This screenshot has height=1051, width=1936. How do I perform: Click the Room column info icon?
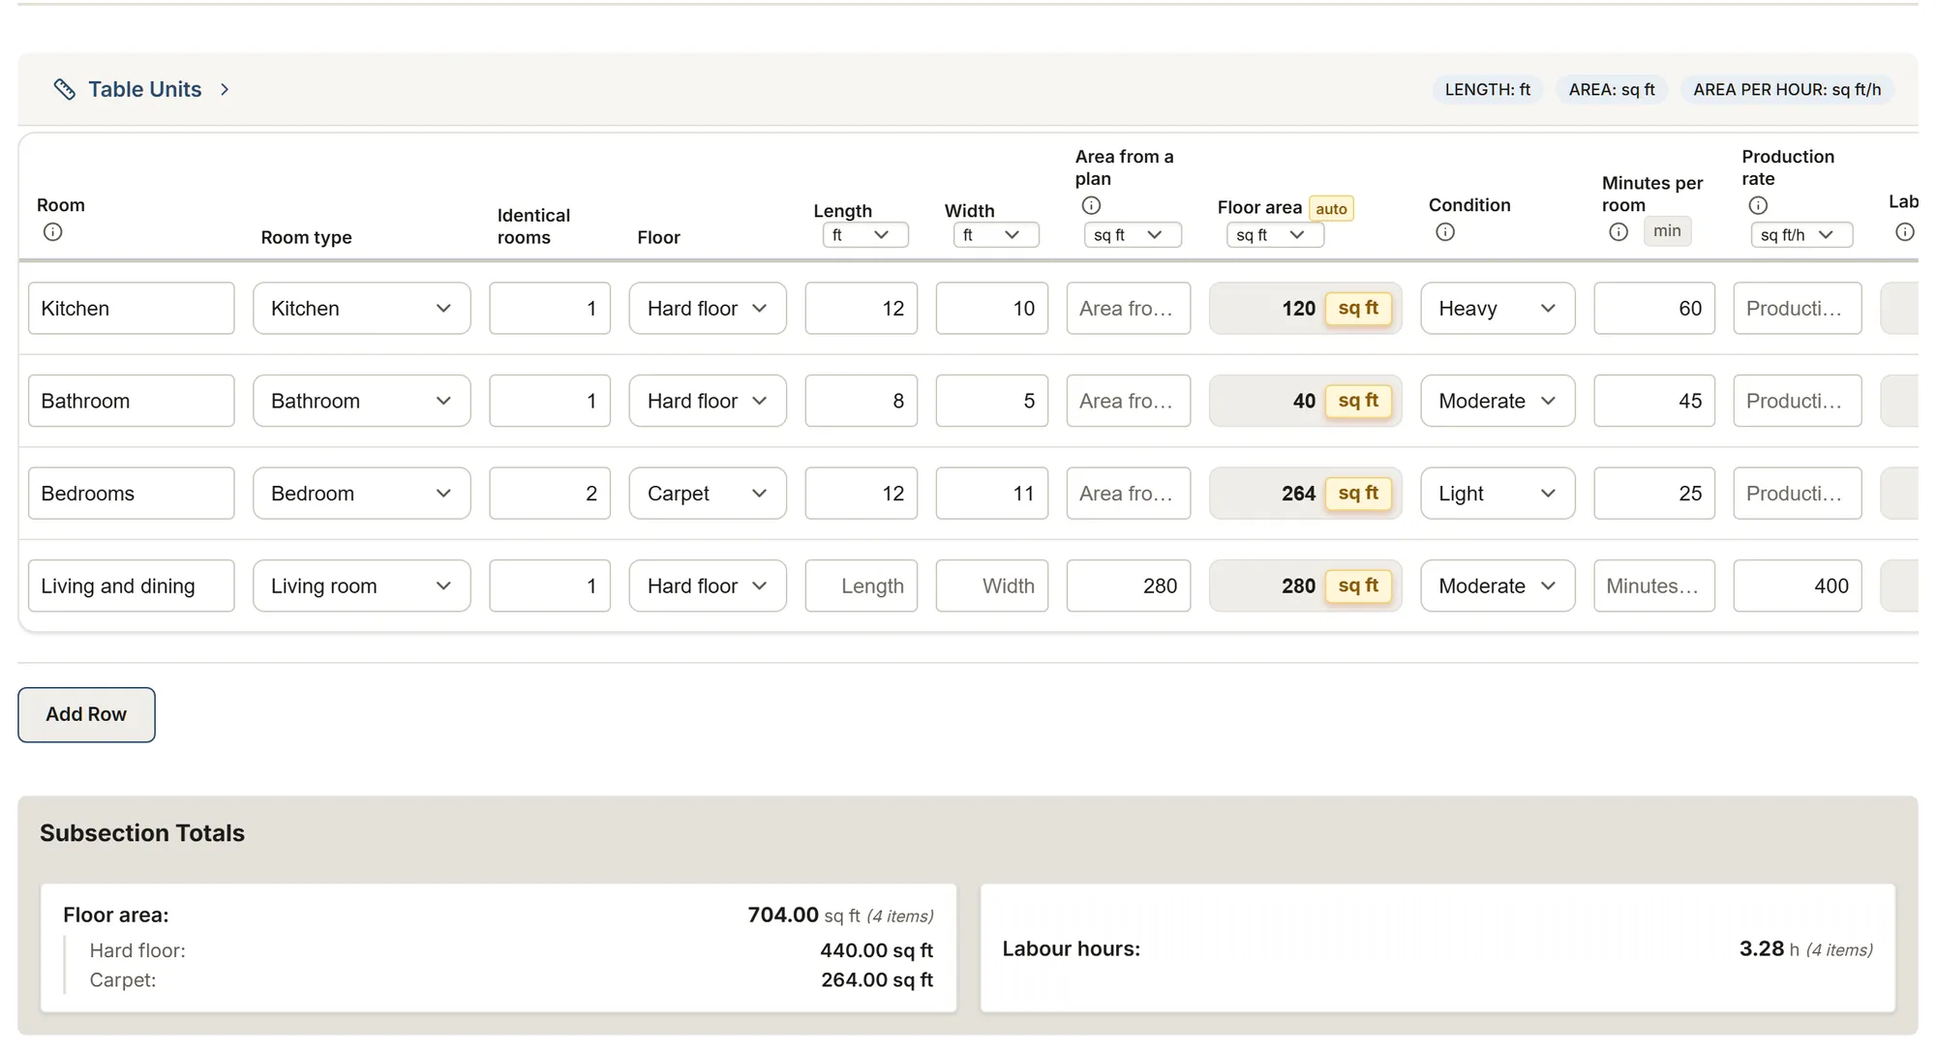click(53, 232)
